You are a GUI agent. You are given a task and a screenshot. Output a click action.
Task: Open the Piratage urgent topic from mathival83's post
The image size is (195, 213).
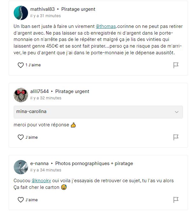[78, 9]
